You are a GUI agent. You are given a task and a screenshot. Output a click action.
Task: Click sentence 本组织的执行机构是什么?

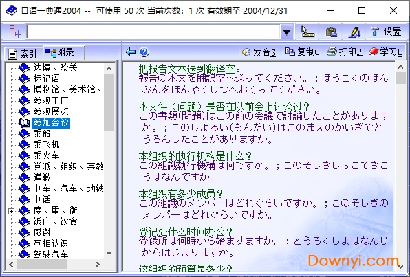click(195, 156)
